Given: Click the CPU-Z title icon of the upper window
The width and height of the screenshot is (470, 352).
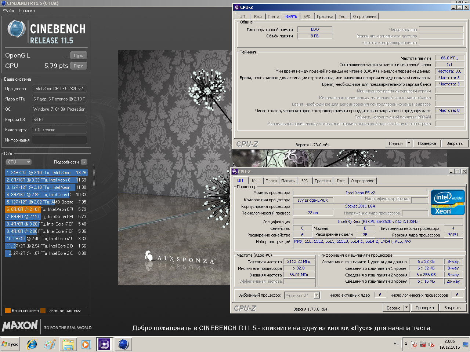Looking at the screenshot, I should click(x=236, y=7).
